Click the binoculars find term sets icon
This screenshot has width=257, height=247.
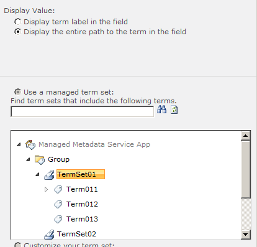pos(161,110)
